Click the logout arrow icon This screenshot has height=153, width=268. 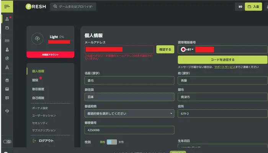[34, 140]
